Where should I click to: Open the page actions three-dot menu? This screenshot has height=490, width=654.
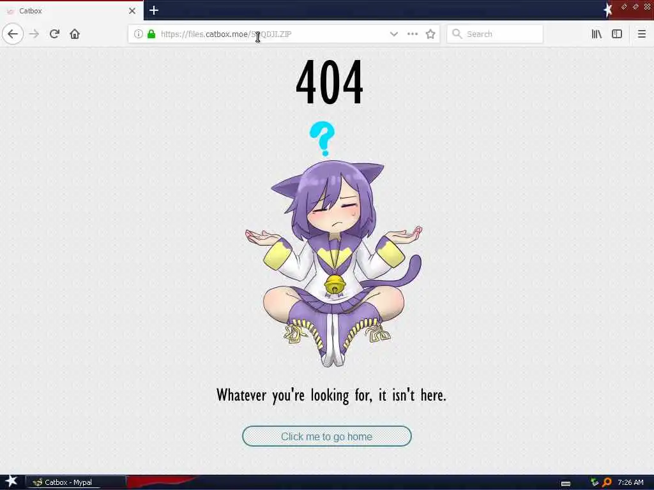pos(413,34)
